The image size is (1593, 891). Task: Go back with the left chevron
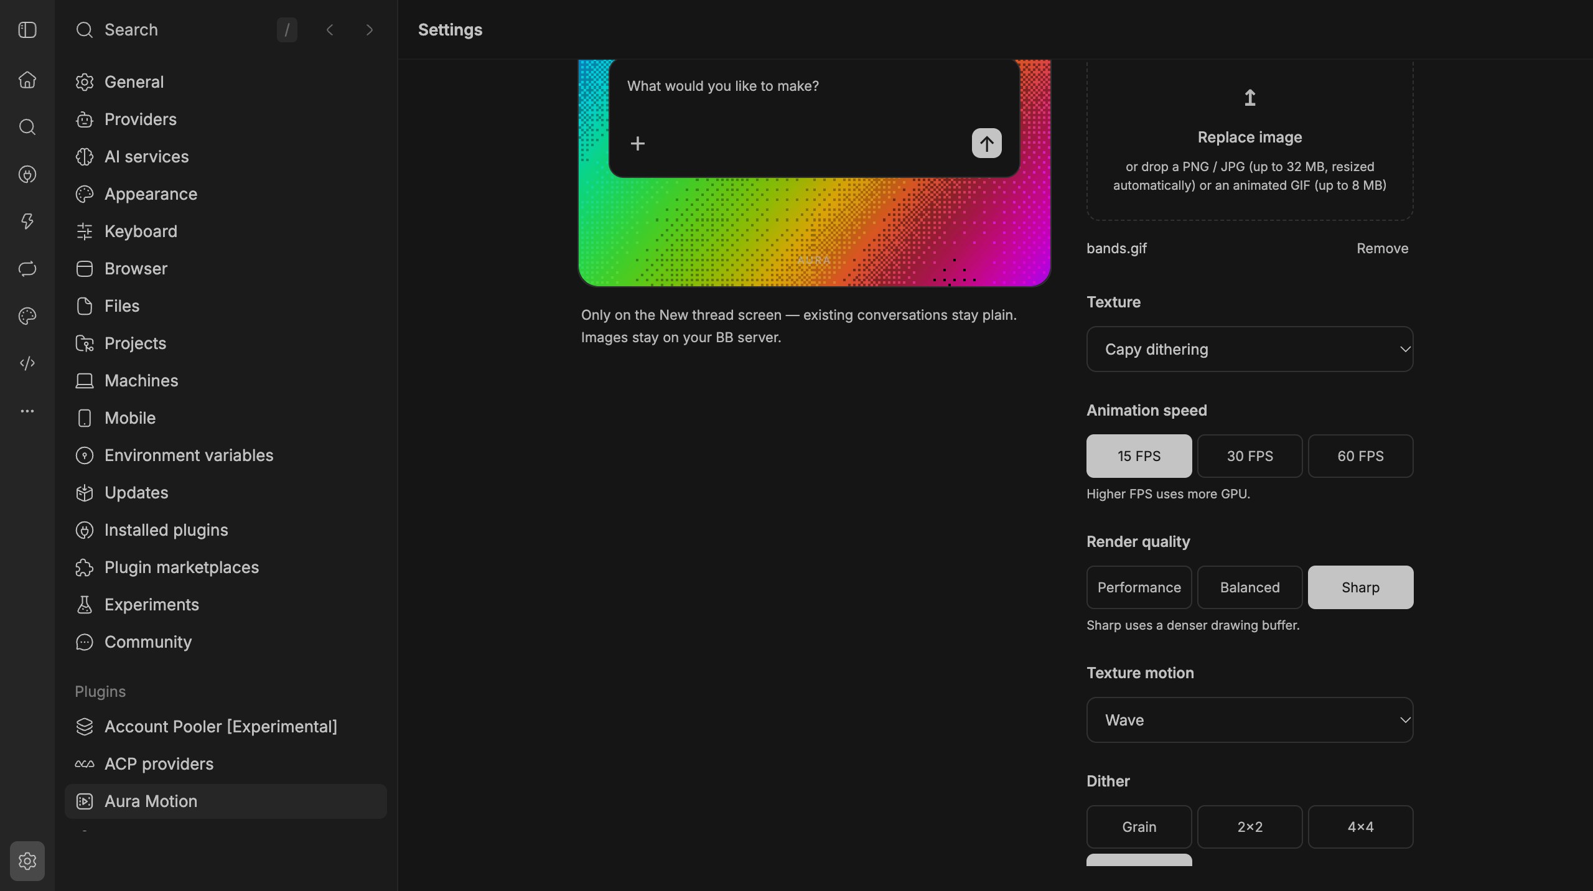click(x=330, y=30)
